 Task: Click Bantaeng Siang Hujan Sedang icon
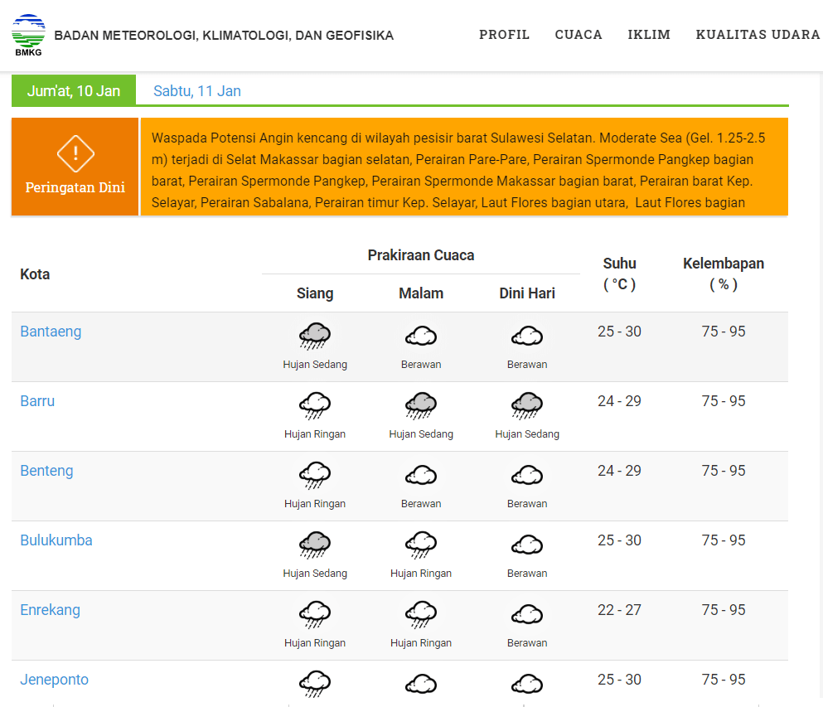(315, 336)
